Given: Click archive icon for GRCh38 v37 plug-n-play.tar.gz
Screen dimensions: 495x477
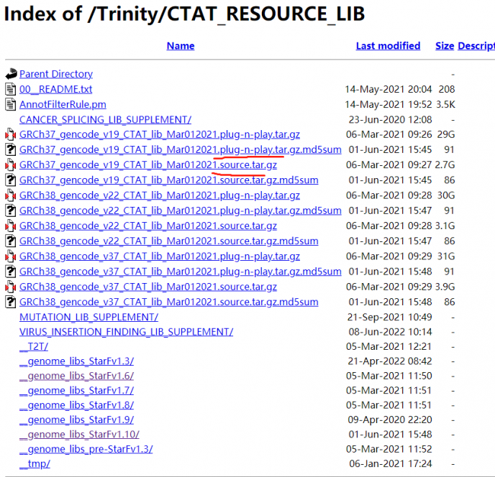Looking at the screenshot, I should 11,256.
